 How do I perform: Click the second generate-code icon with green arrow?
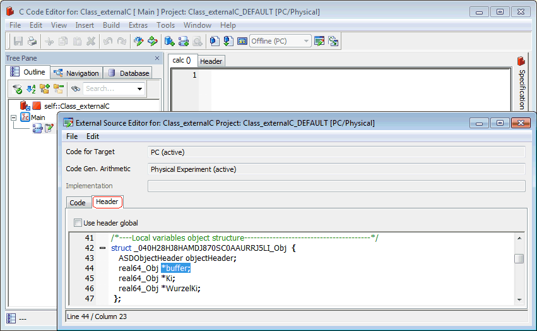(153, 41)
